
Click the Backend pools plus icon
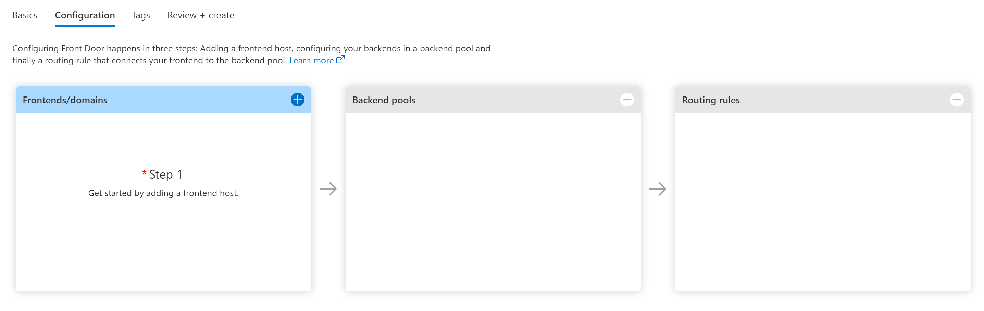tap(627, 100)
